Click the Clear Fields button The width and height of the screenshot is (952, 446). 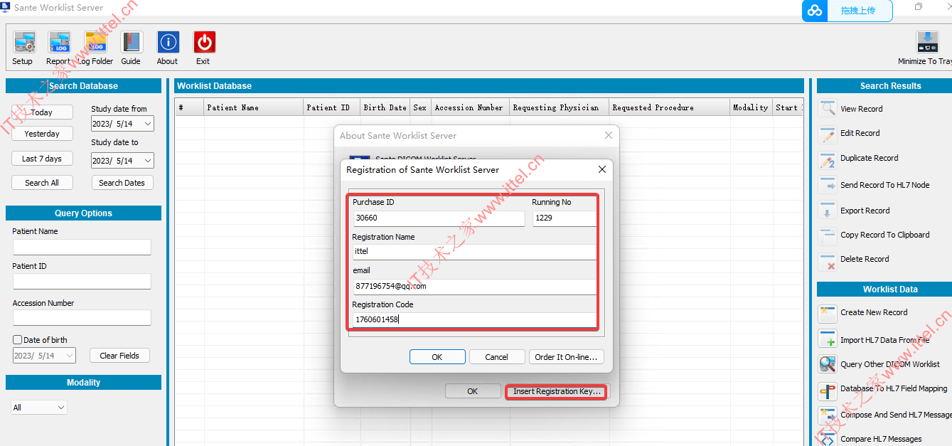[119, 356]
